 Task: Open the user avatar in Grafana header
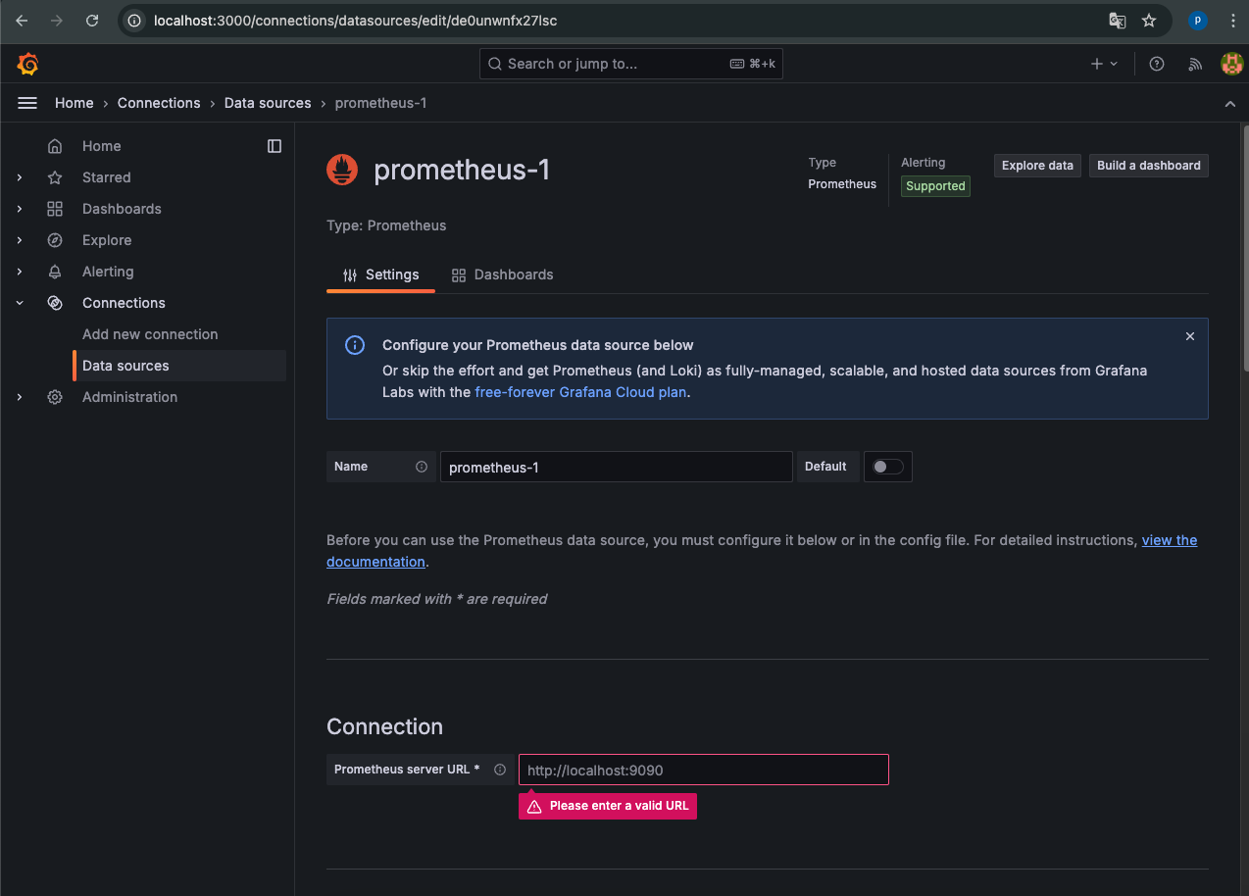[1231, 64]
